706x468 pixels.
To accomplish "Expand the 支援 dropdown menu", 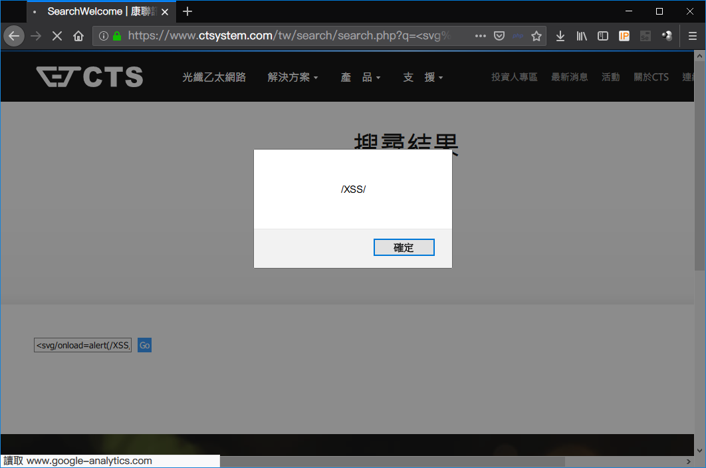I will point(423,78).
